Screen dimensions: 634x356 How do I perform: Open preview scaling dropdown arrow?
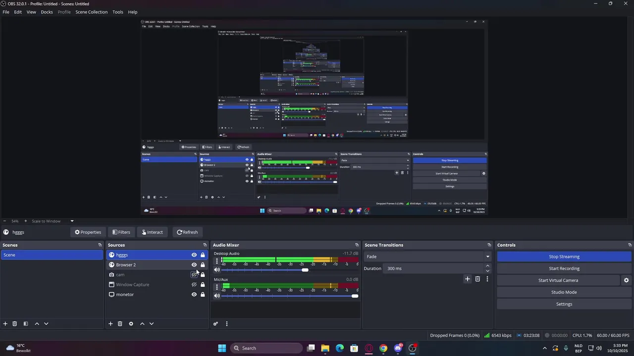point(72,221)
